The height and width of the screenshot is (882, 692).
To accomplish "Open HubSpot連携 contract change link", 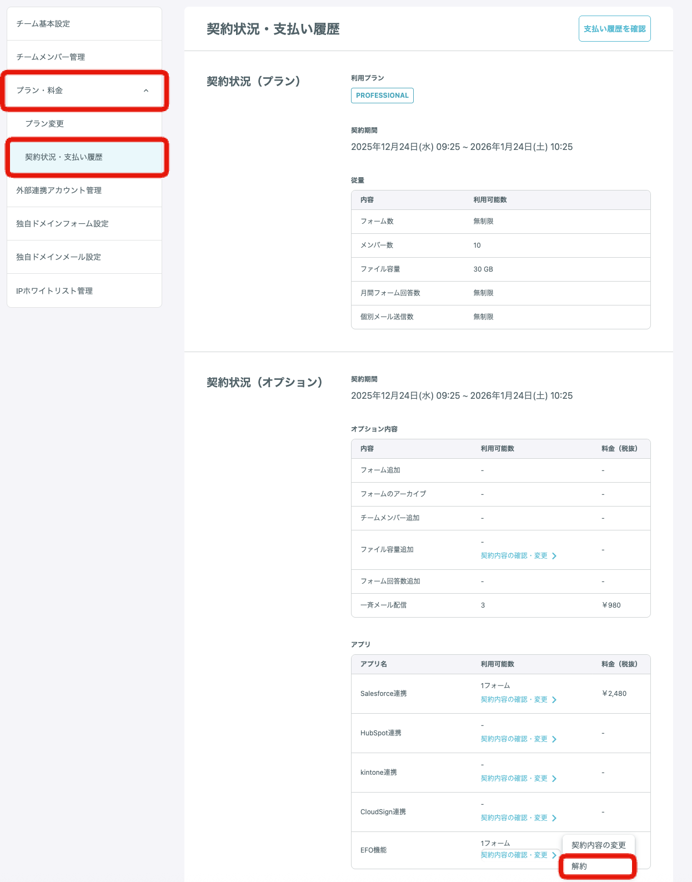I will 514,739.
